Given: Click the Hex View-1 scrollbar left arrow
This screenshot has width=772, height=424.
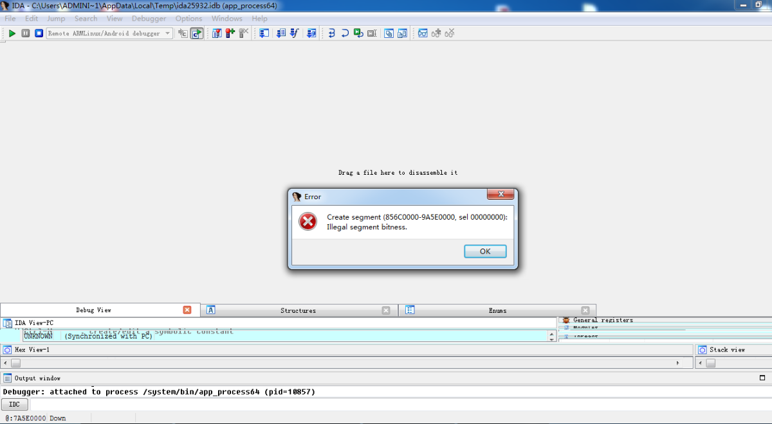Looking at the screenshot, I should [x=5, y=363].
